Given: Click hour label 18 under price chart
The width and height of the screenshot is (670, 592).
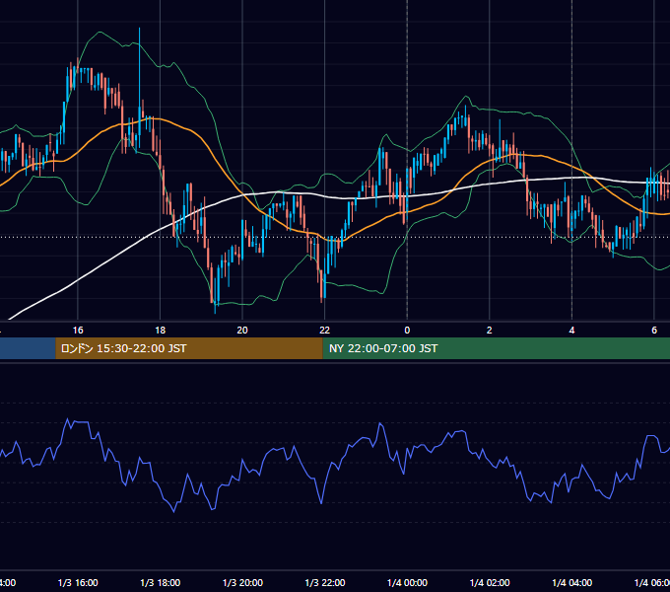Looking at the screenshot, I should (x=161, y=331).
